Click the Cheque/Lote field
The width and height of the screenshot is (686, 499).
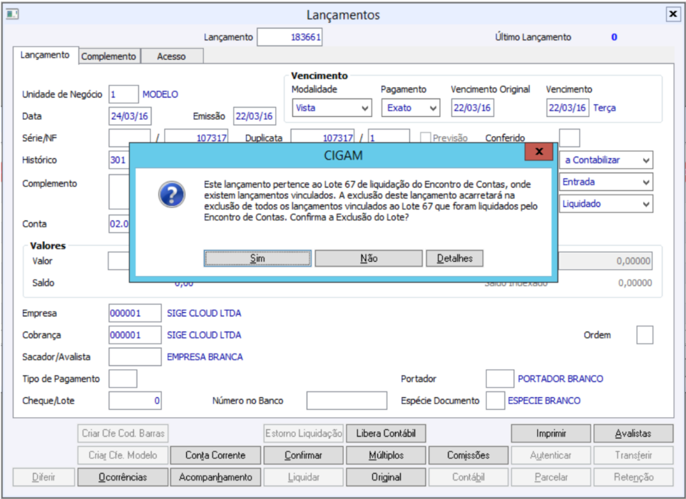[x=135, y=401]
